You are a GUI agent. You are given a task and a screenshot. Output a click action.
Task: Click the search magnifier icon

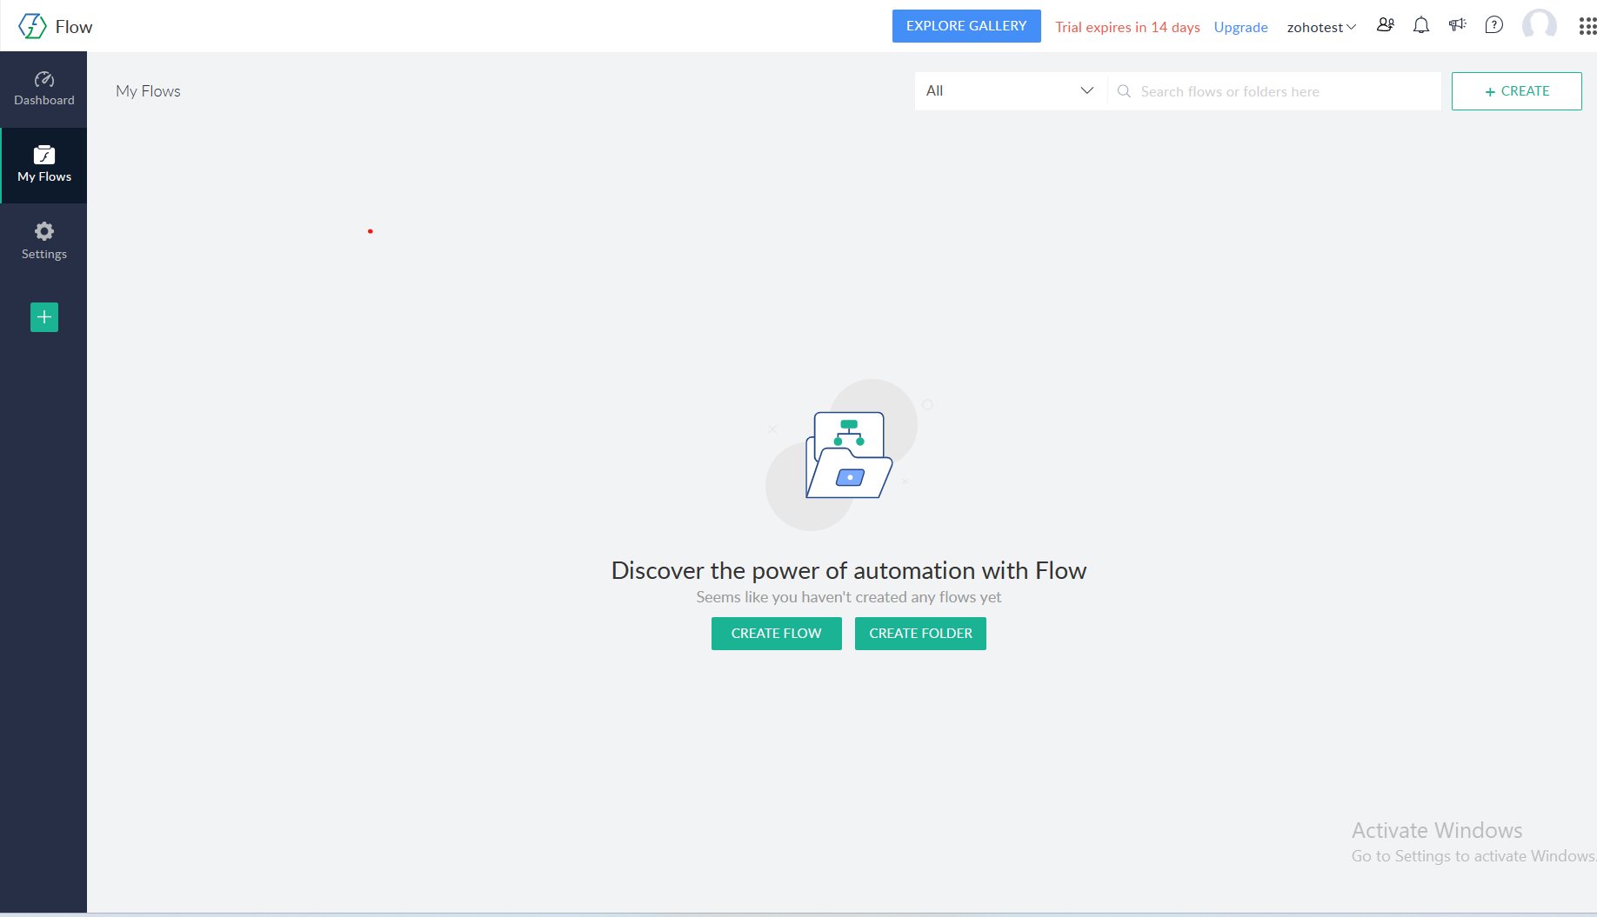(1124, 91)
